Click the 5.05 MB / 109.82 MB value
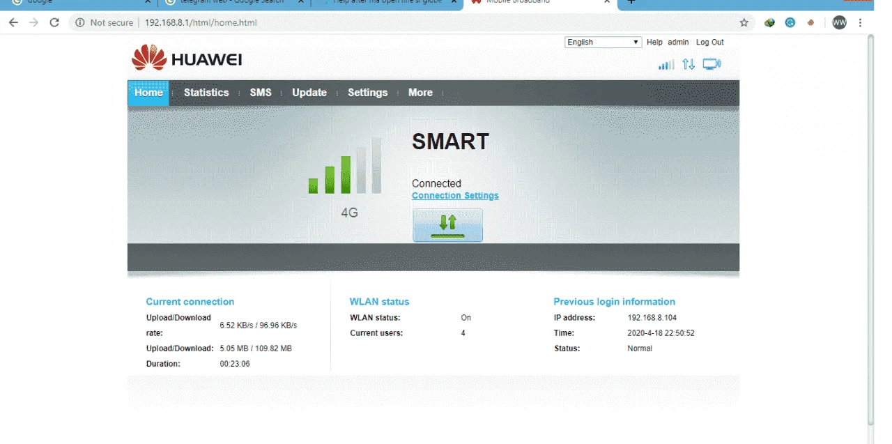892x444 pixels. point(256,349)
